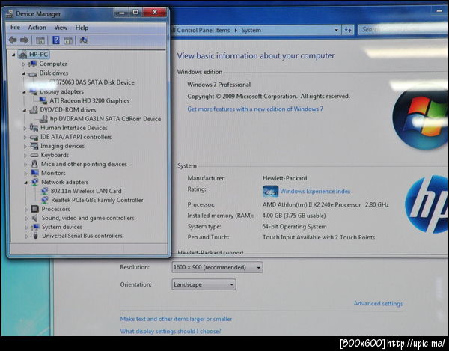This screenshot has width=449, height=351.
Task: Expand the Processors node
Action: pos(26,210)
